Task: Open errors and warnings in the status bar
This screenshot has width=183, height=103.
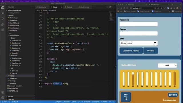Action: click(15, 102)
